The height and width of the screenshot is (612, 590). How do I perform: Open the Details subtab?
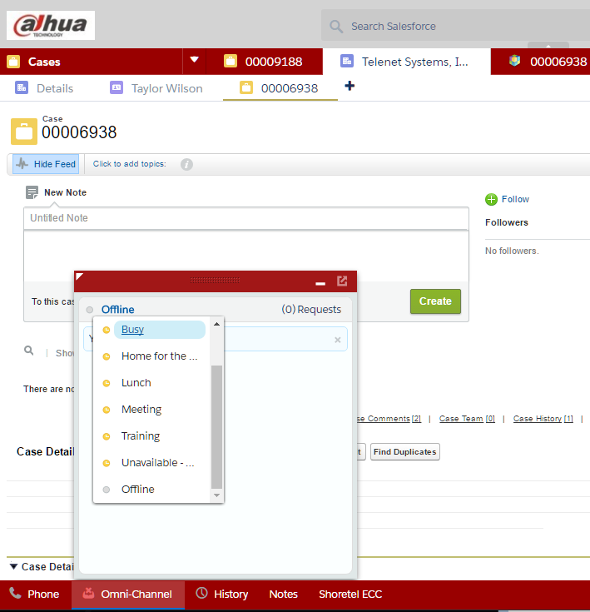(x=44, y=88)
